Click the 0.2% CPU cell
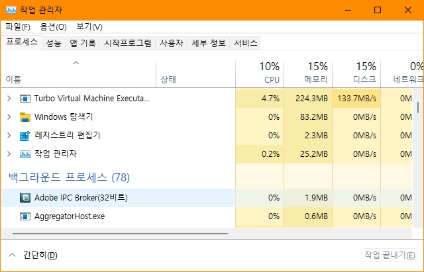This screenshot has width=424, height=272. pos(260,154)
